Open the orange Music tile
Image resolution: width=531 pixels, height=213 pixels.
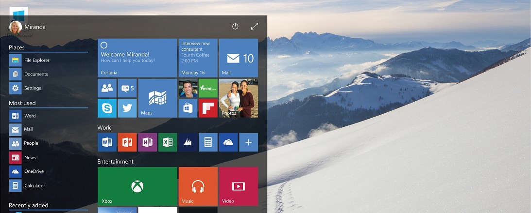(198, 186)
